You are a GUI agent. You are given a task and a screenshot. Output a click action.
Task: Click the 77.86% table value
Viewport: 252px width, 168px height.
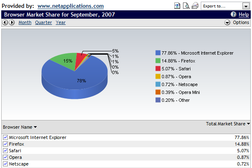242,137
